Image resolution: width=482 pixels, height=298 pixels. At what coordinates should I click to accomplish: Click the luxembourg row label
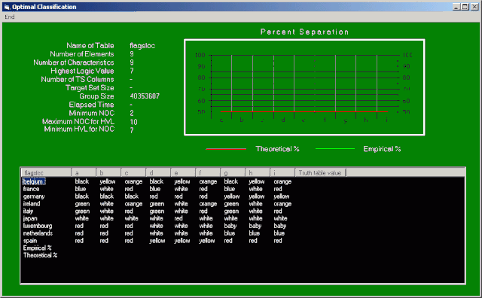38,226
